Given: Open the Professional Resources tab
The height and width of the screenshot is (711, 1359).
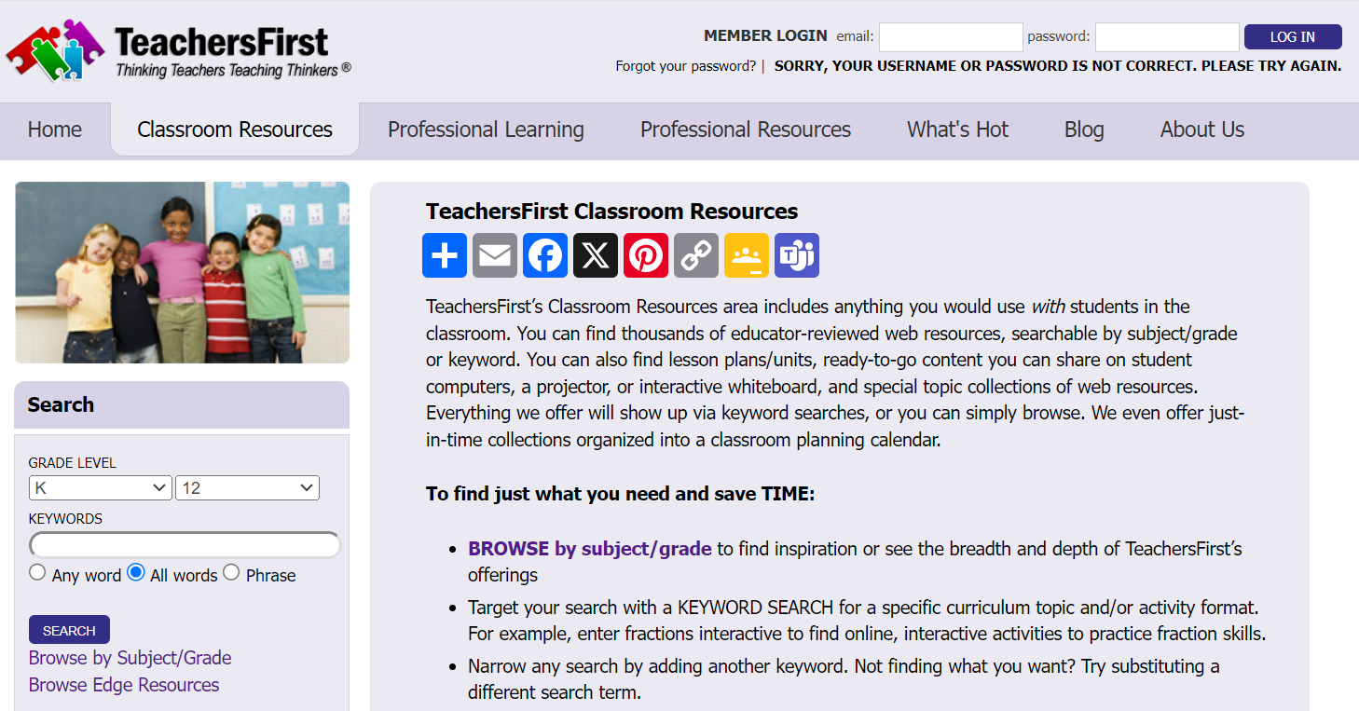Looking at the screenshot, I should click(x=746, y=130).
